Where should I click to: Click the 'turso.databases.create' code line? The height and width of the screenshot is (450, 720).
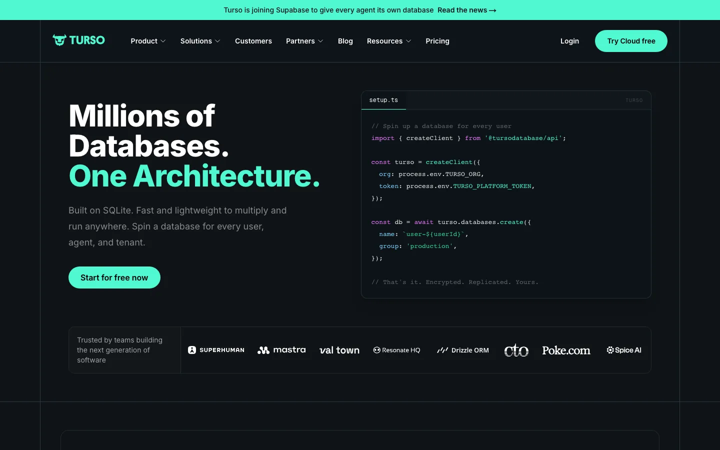coord(451,222)
